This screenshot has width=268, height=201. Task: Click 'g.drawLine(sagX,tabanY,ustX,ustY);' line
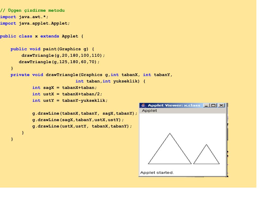(78, 120)
